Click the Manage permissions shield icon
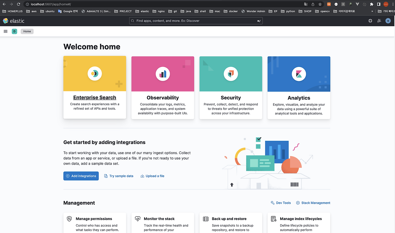The height and width of the screenshot is (233, 395). (x=69, y=219)
